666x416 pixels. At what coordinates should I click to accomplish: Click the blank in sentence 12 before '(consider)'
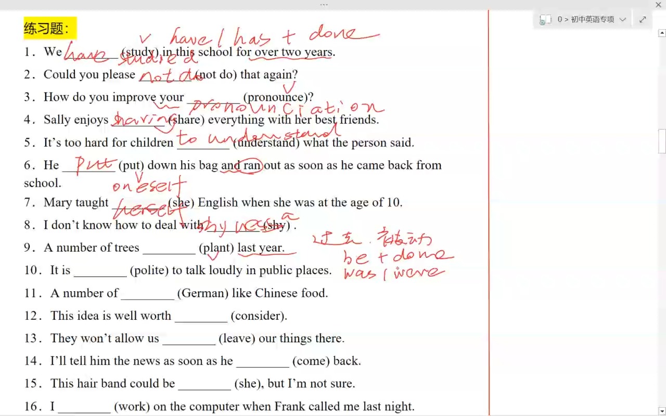click(201, 317)
